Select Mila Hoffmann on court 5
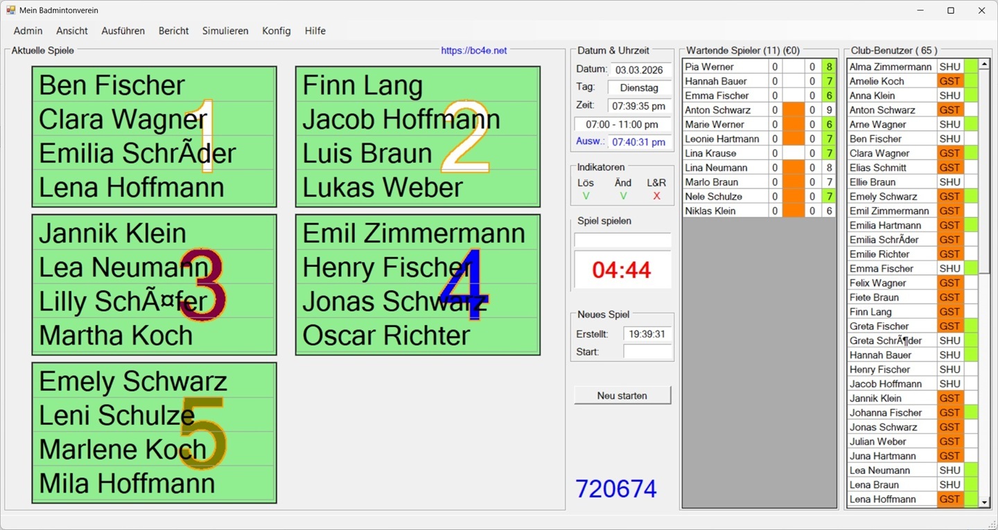Viewport: 998px width, 530px height. pos(155,484)
